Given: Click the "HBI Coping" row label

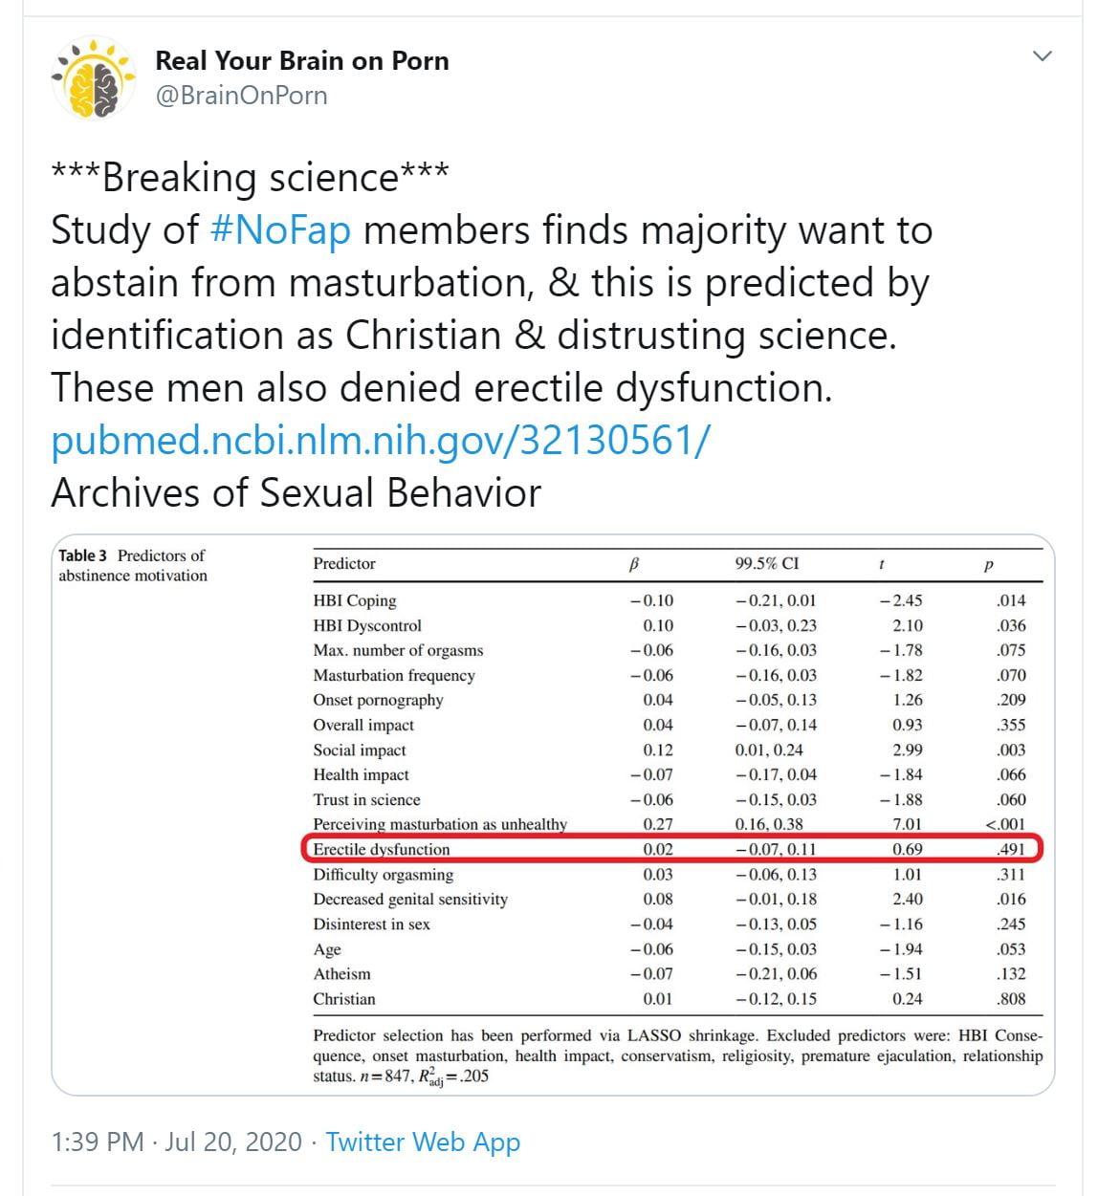Looking at the screenshot, I should coord(354,600).
